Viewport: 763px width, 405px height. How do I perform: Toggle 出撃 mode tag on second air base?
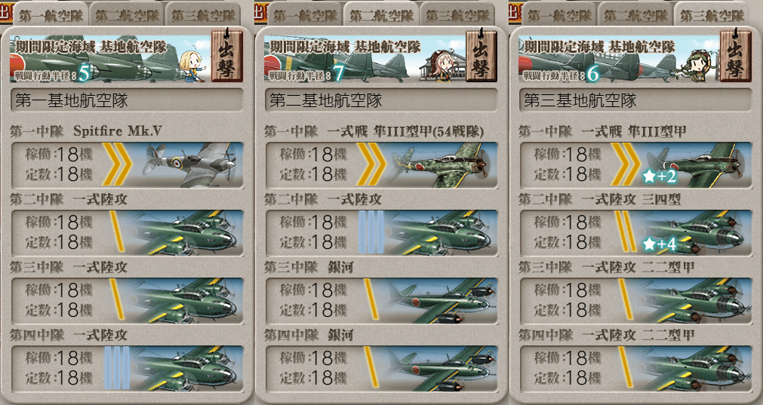[x=481, y=57]
